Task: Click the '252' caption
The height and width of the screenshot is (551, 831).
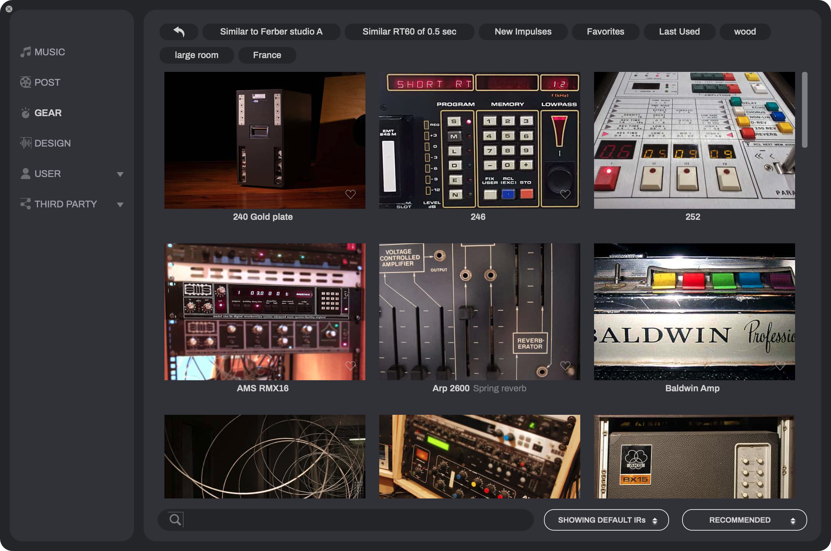Action: click(x=693, y=217)
